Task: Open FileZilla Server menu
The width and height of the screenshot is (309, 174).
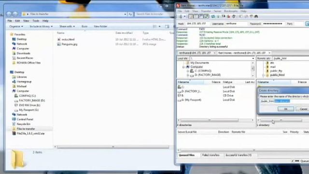Action: 218,11
